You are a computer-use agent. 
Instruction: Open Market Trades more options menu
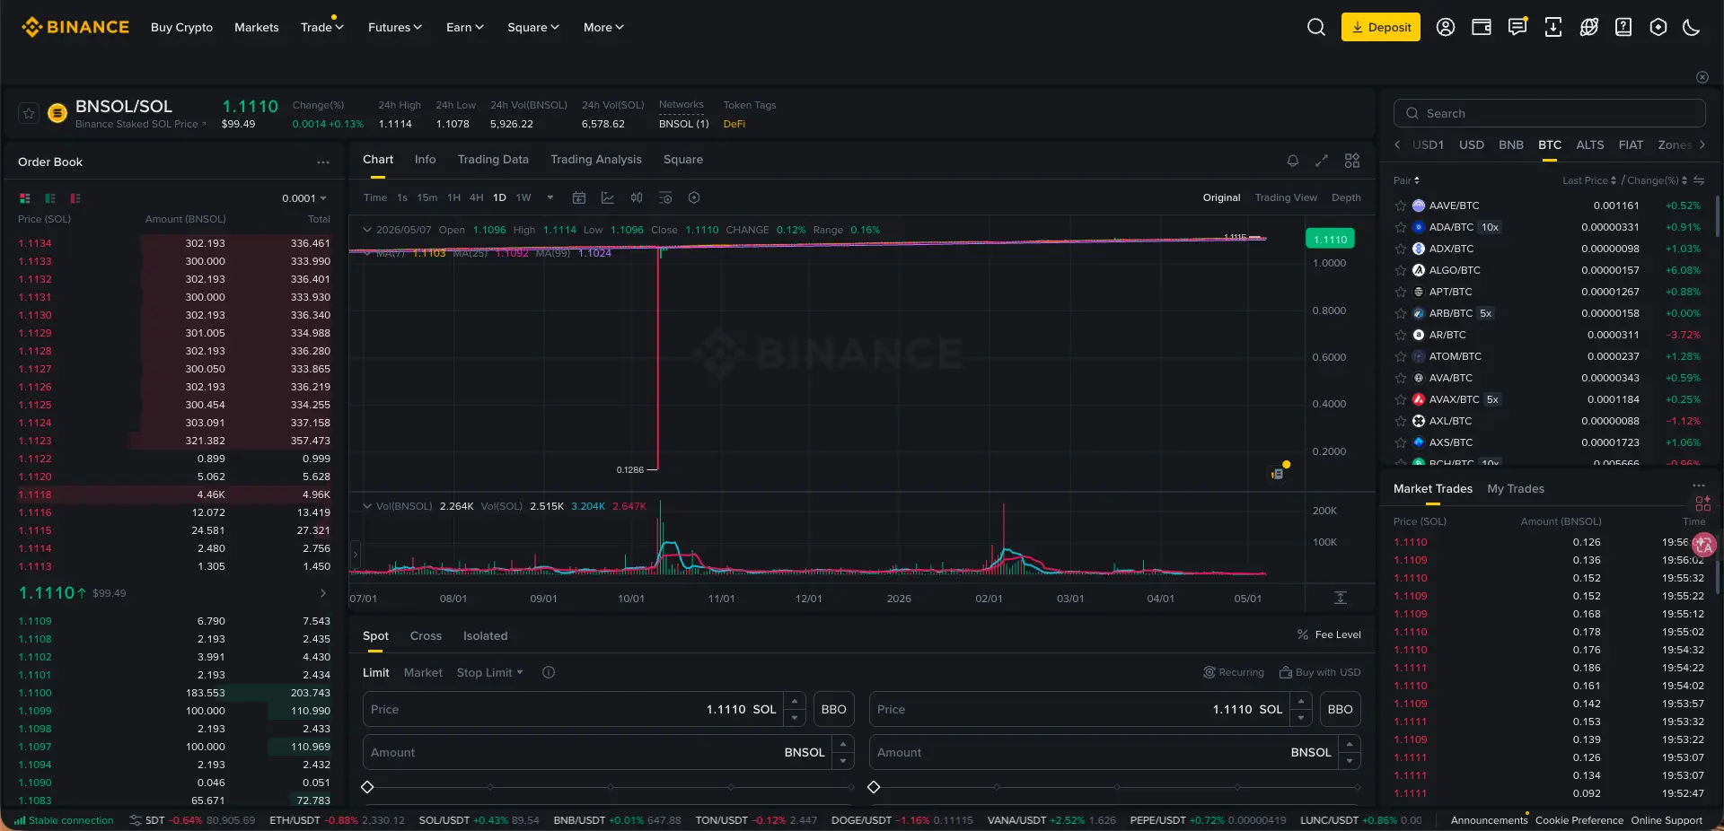pyautogui.click(x=1699, y=485)
